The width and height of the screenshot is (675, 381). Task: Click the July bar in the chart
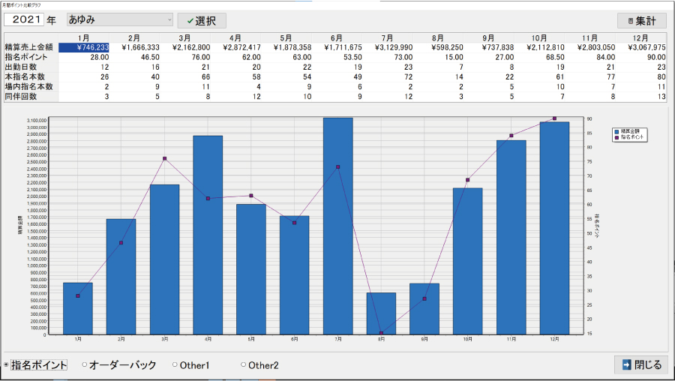tap(337, 225)
